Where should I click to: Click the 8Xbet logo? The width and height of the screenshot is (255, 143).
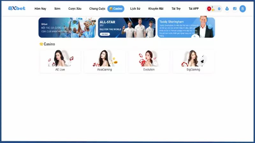[x=17, y=8]
